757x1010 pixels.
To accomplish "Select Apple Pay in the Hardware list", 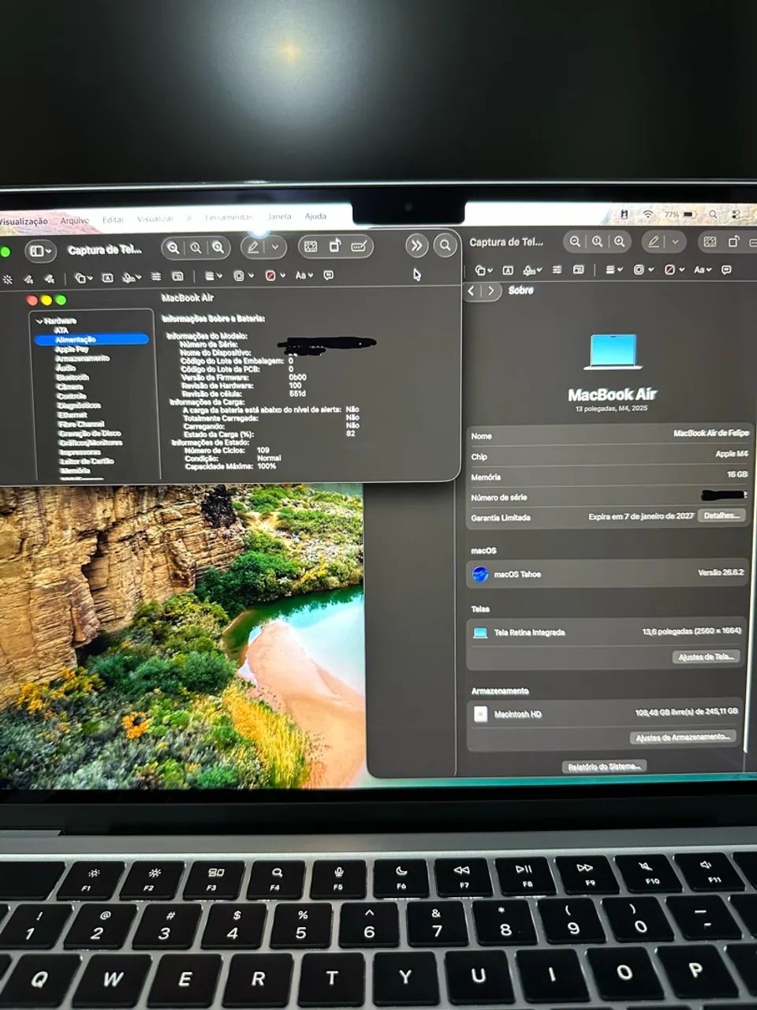I will point(72,349).
